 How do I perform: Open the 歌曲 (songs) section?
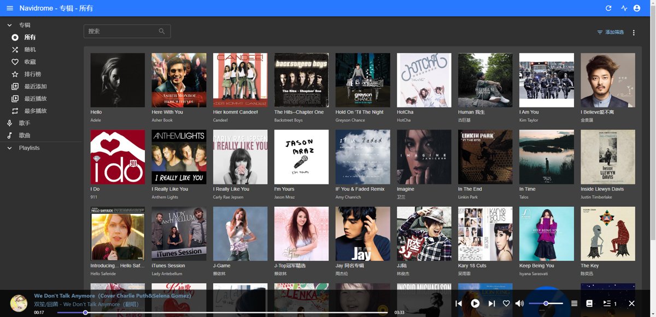[x=41, y=135]
